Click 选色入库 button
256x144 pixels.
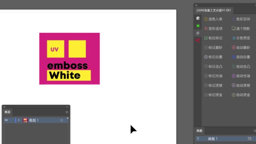tap(213, 19)
